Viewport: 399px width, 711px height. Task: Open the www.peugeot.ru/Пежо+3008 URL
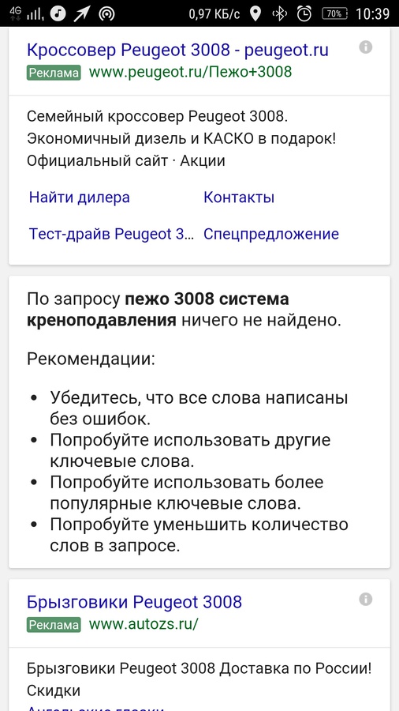point(191,72)
